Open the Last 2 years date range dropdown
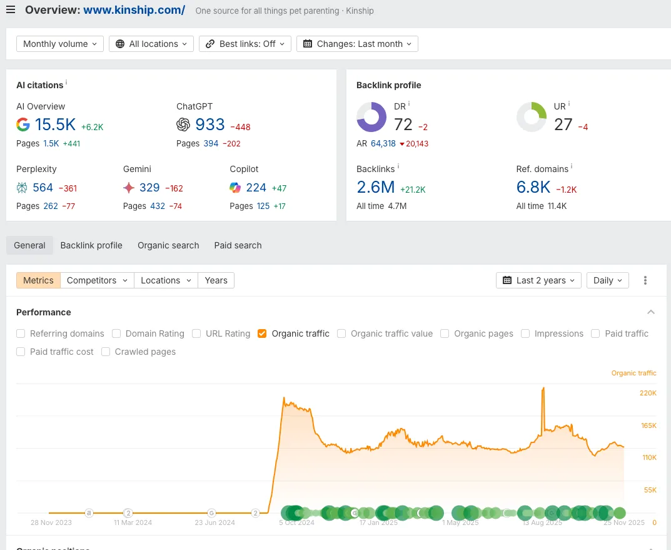The image size is (671, 550). [x=538, y=280]
